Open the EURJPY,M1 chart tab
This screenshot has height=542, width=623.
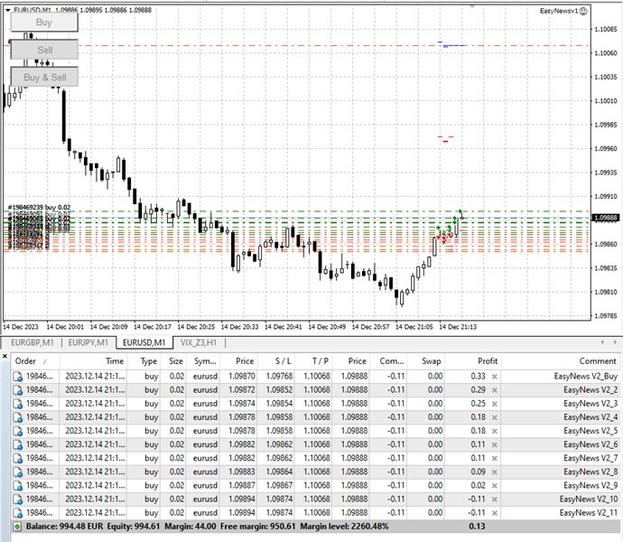coord(88,342)
